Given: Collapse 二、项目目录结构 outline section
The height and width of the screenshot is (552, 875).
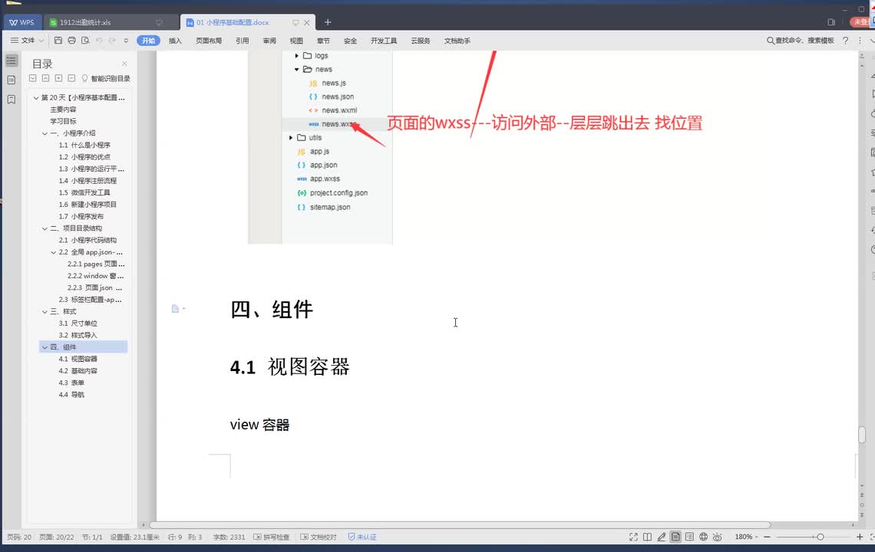Looking at the screenshot, I should coord(45,228).
